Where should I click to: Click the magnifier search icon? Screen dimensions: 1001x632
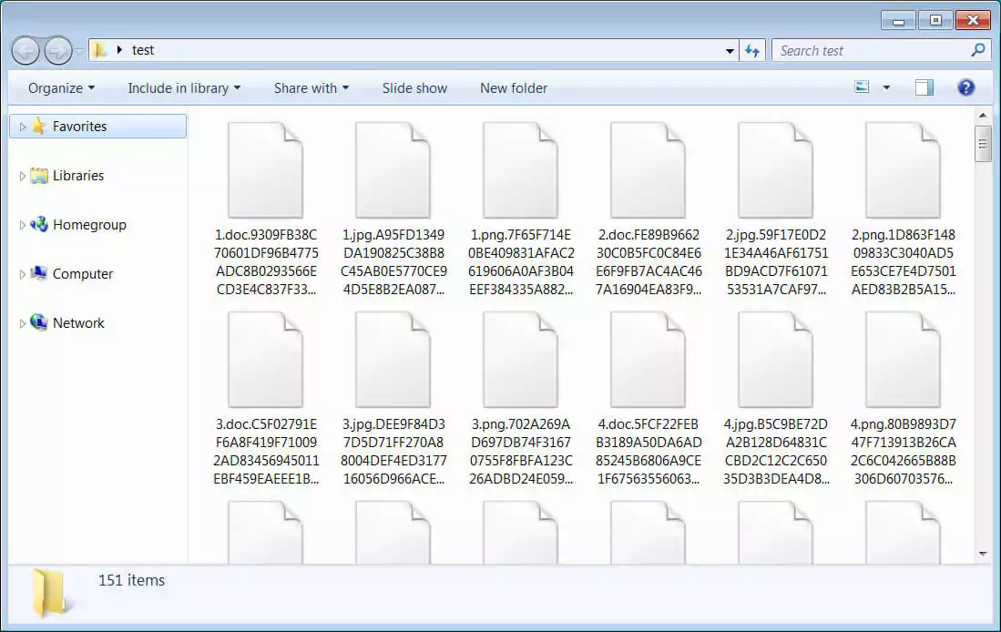pyautogui.click(x=978, y=50)
